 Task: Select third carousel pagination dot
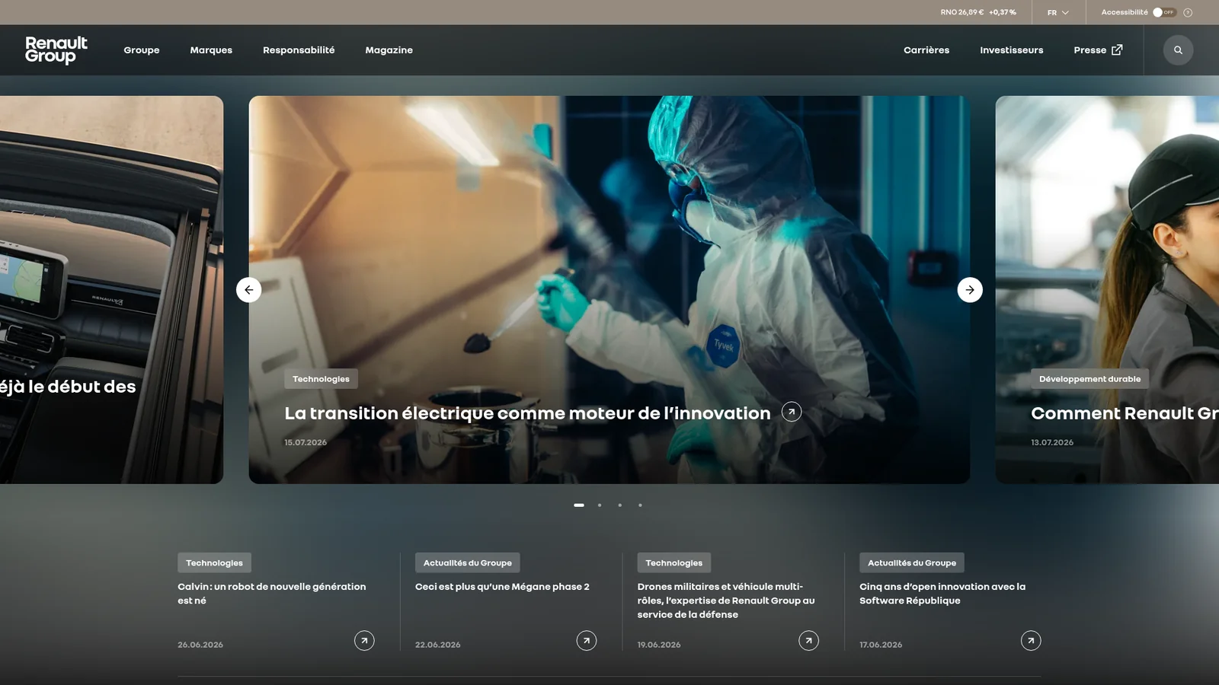(620, 505)
